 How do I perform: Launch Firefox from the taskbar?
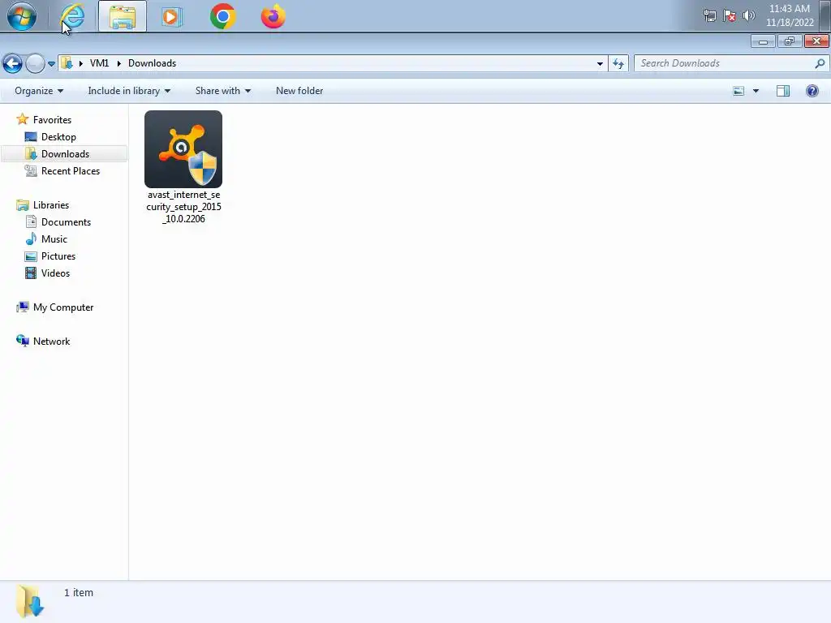click(x=273, y=16)
